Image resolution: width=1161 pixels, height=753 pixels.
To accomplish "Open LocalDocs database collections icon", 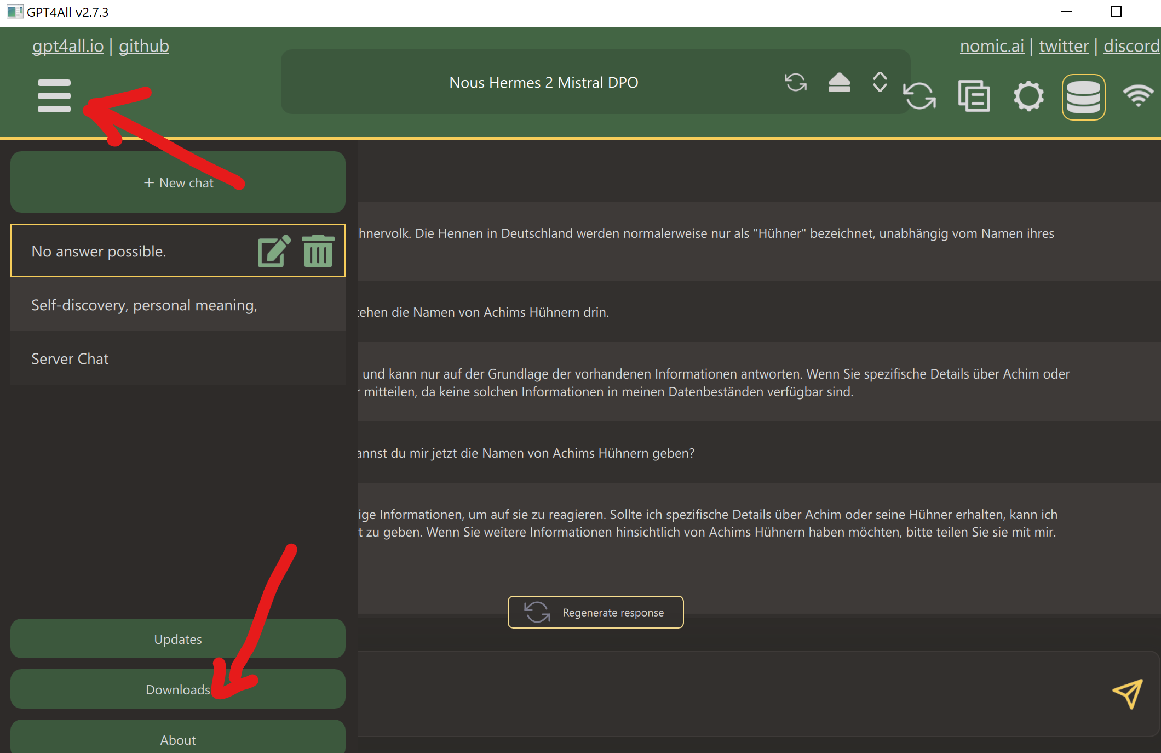I will (1083, 97).
